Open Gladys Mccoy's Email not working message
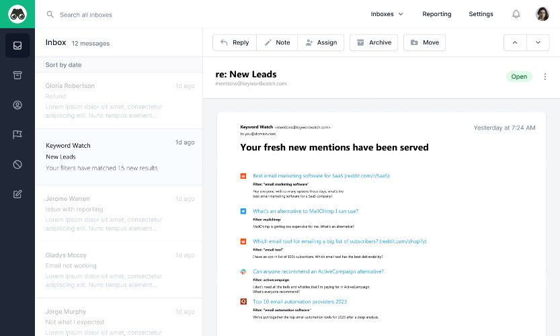560x336 pixels. pyautogui.click(x=119, y=270)
